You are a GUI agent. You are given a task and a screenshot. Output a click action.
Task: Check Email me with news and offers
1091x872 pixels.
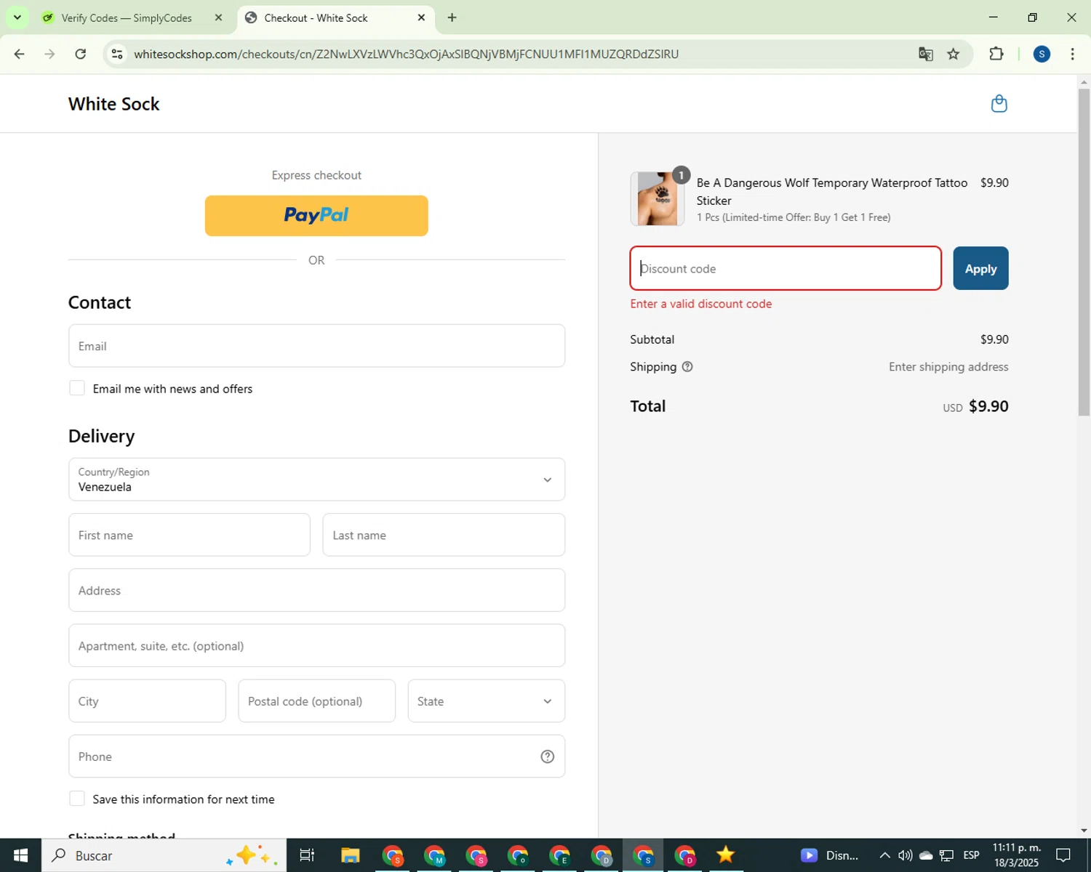(77, 388)
